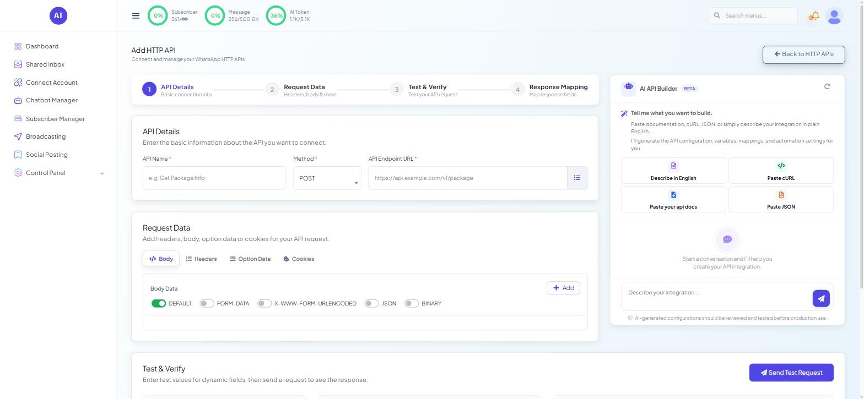Click the Subscriber 0% usage ring

click(158, 15)
